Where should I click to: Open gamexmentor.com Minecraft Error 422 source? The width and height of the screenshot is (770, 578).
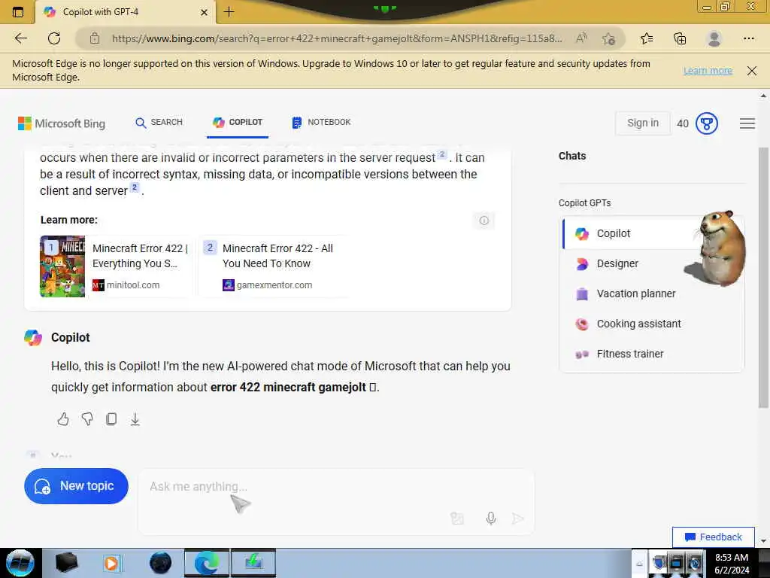point(274,266)
